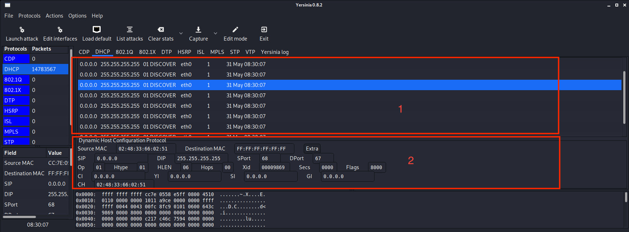Click the Launch attack gears icon
Viewport: 629px width, 232px height.
point(22,29)
